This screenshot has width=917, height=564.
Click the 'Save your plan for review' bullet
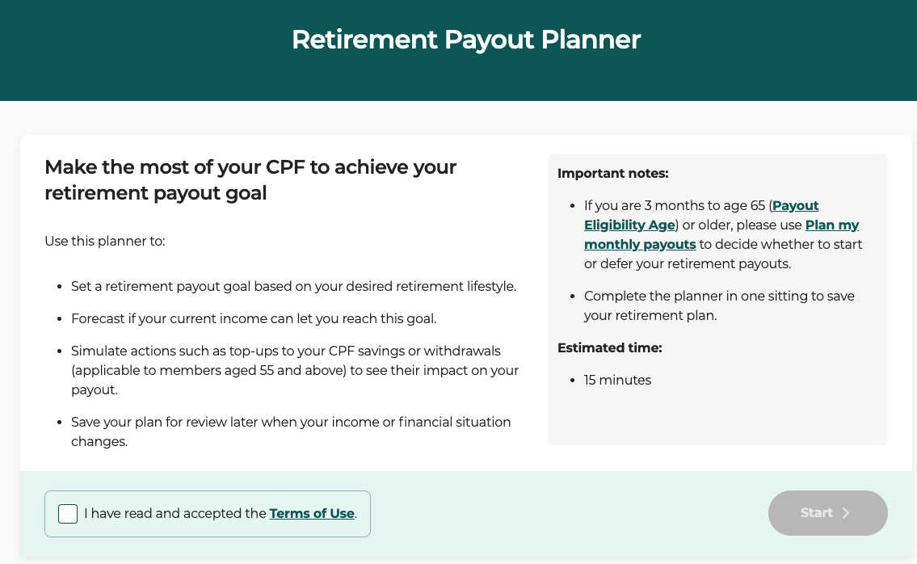tap(291, 431)
